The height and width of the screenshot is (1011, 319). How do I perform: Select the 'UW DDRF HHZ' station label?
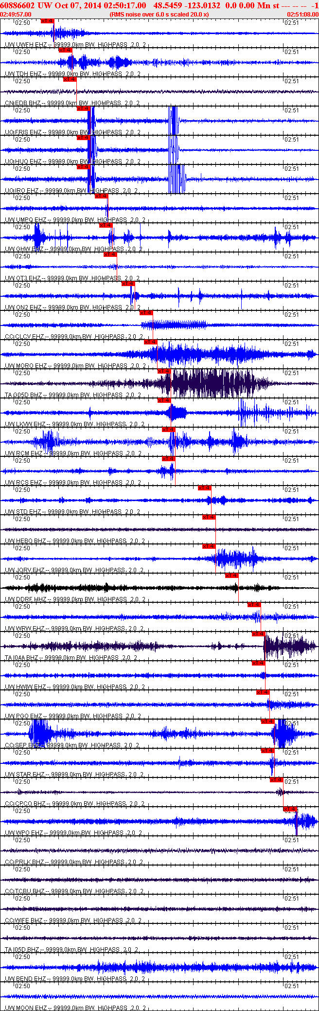[x=25, y=599]
